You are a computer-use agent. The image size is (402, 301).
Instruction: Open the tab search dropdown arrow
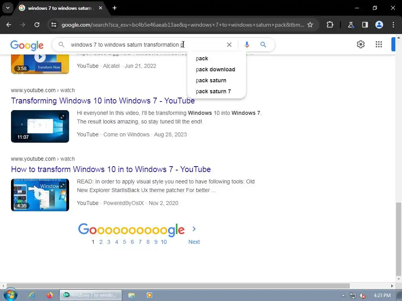point(8,8)
